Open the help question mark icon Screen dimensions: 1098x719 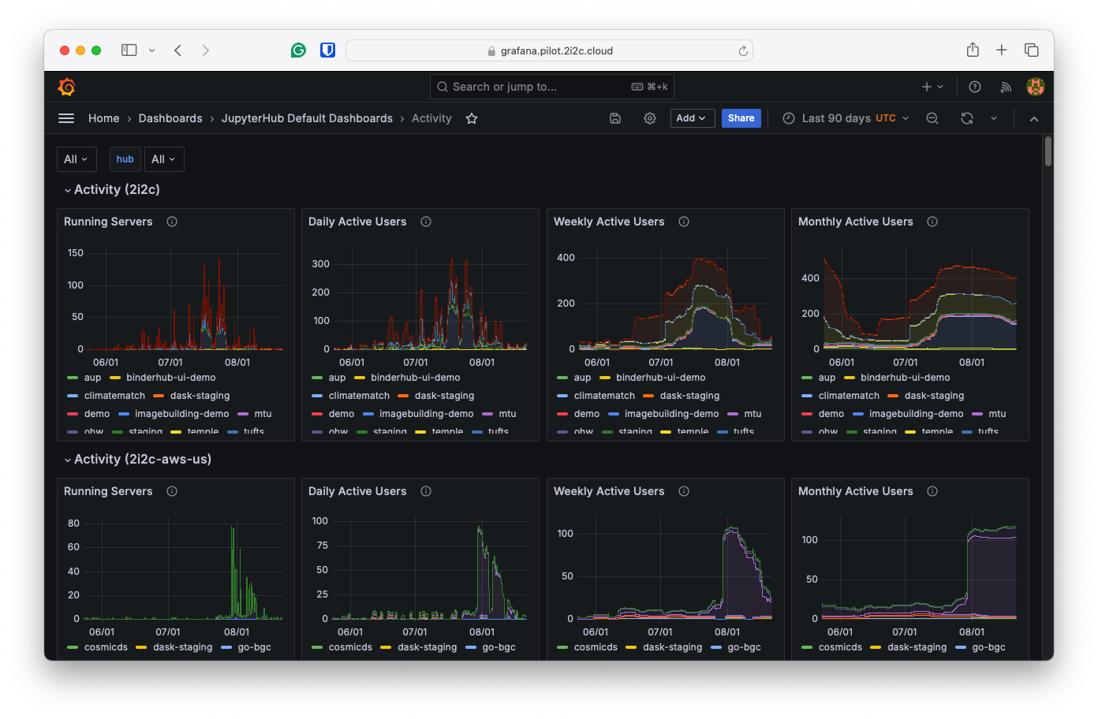(x=975, y=87)
